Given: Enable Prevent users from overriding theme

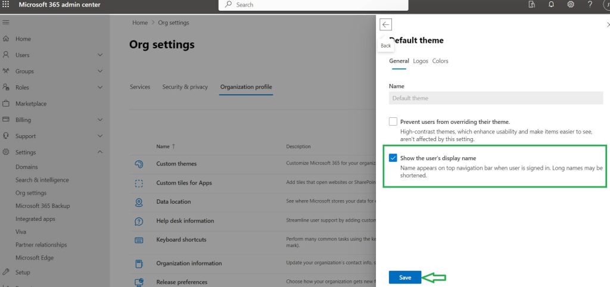Looking at the screenshot, I should tap(393, 121).
